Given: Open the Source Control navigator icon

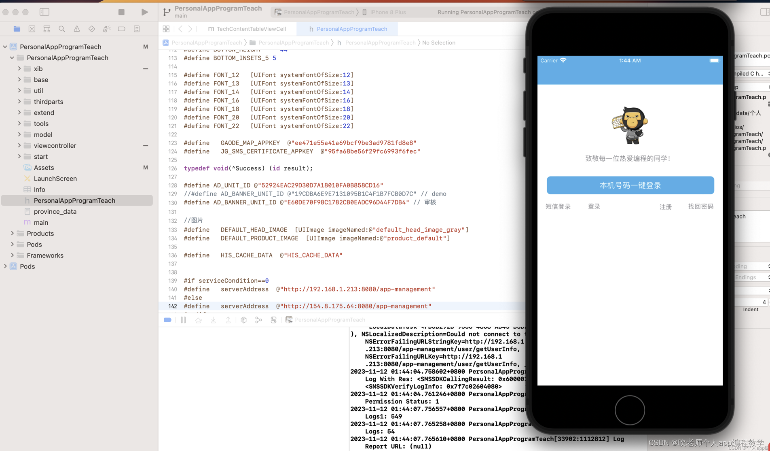Looking at the screenshot, I should 32,29.
